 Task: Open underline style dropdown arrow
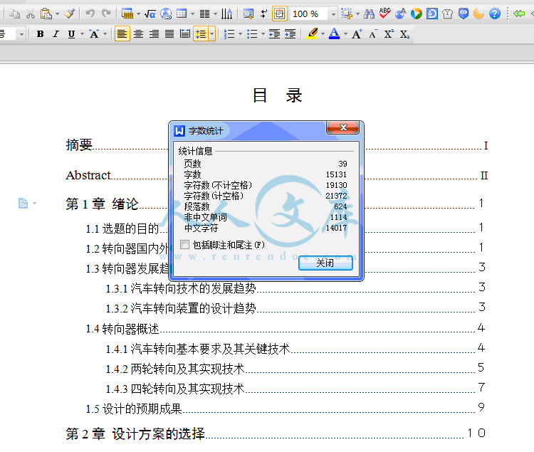point(82,34)
